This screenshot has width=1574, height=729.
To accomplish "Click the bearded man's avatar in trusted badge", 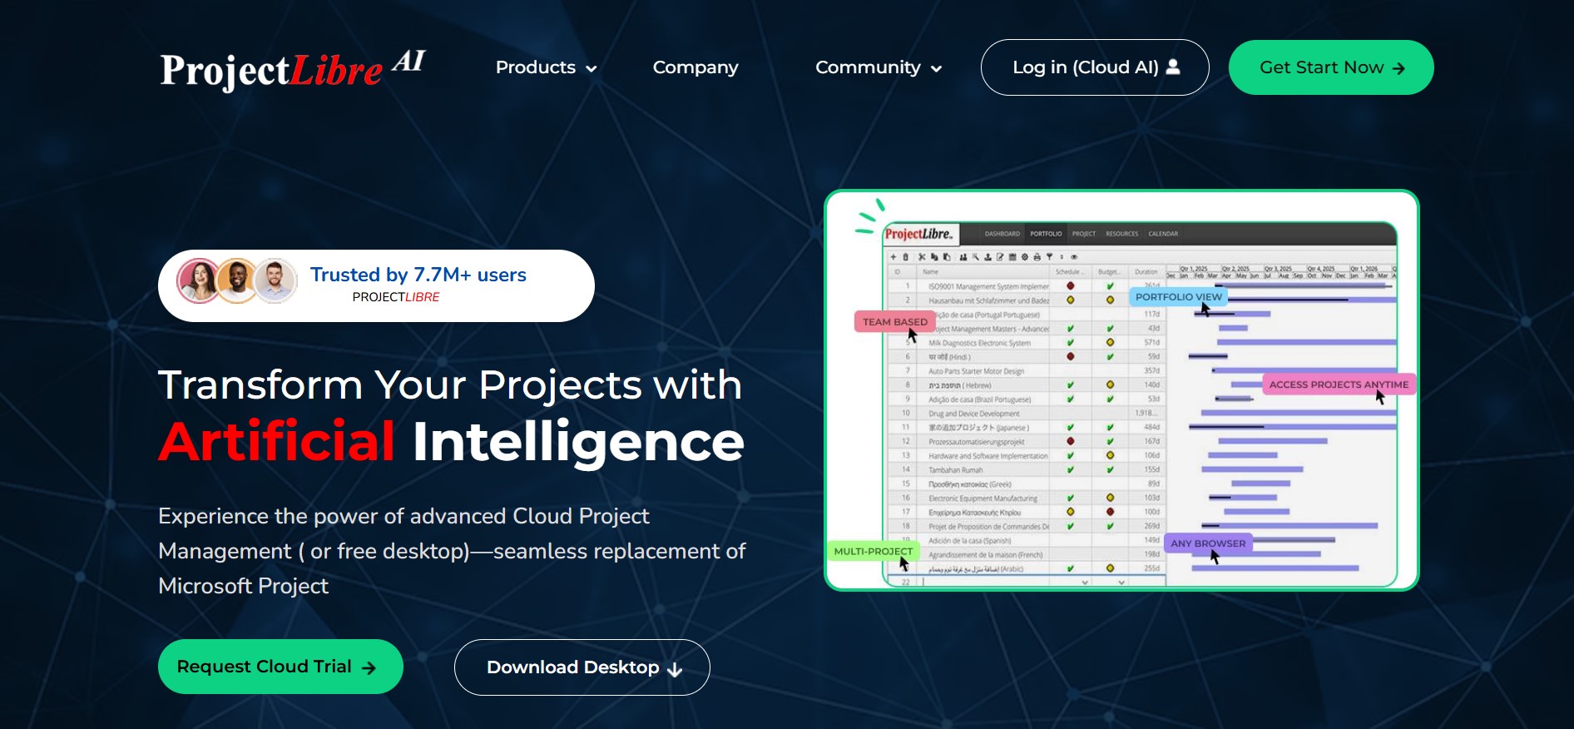I will 237,280.
